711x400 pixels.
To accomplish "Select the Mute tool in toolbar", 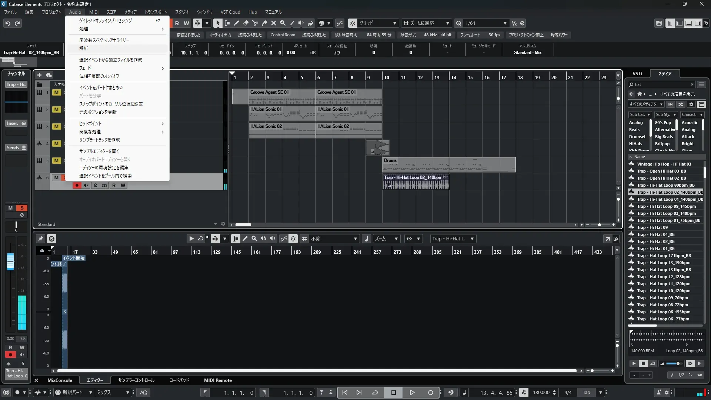I will point(273,23).
